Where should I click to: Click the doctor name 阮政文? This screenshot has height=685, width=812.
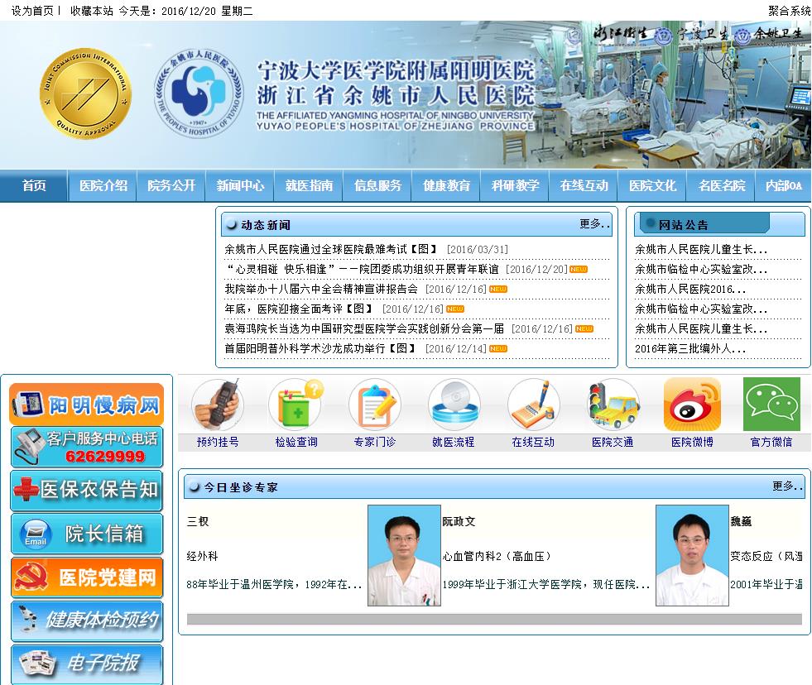[459, 521]
